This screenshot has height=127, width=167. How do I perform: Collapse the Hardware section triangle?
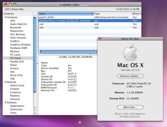[x=5, y=17]
